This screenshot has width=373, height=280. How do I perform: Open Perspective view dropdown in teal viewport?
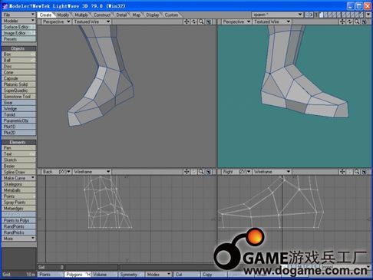pyautogui.click(x=236, y=21)
